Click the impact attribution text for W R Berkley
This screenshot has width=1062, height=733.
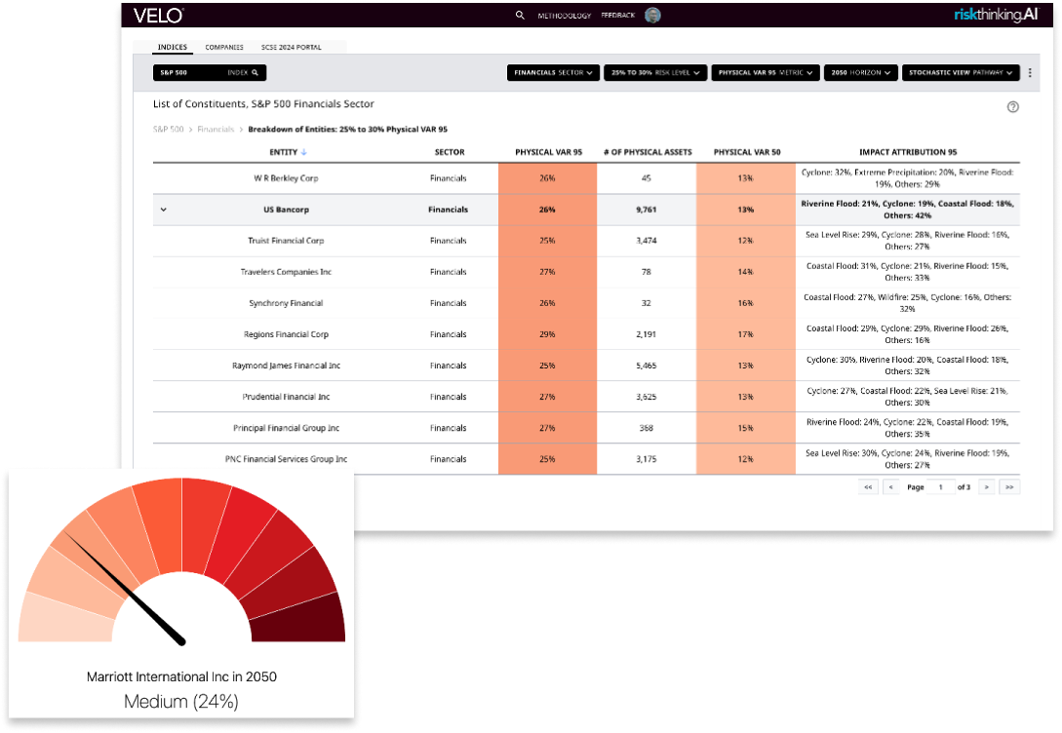point(908,178)
